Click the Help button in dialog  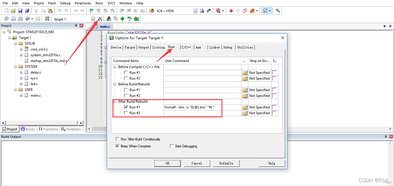click(272, 163)
